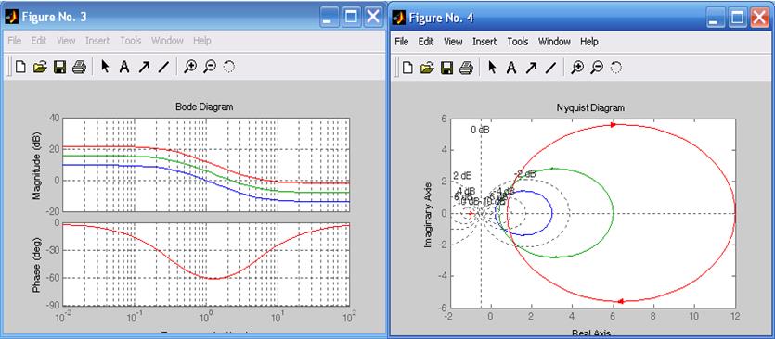Activate Zoom Out tool in Figure No. 3
The width and height of the screenshot is (775, 339).
pyautogui.click(x=210, y=67)
